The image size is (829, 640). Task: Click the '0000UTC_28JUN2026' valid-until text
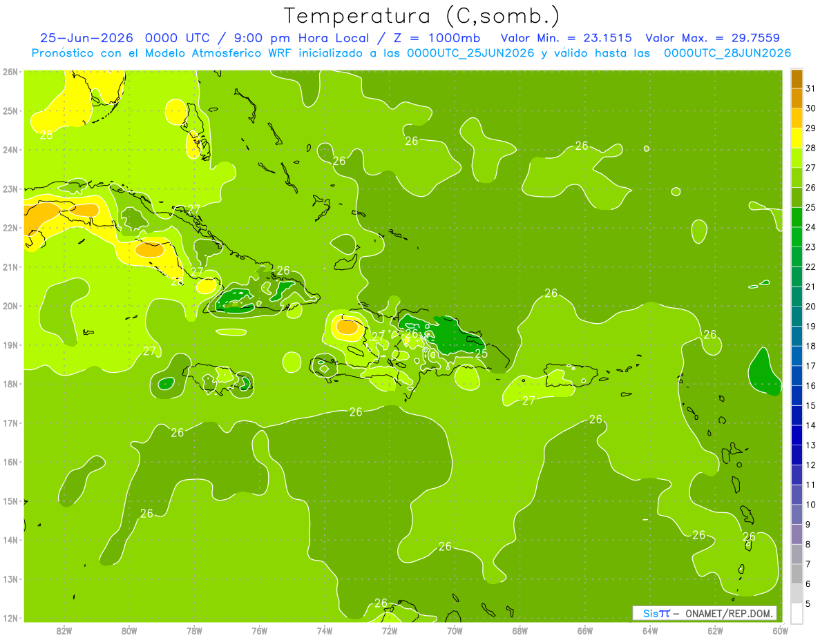pos(727,53)
